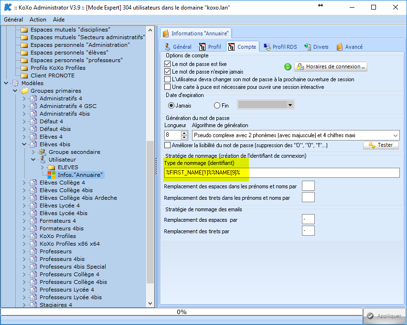Click the Espaces mutuels "disciplines" folder icon
Screen dimensions: 407x325
point(24,30)
